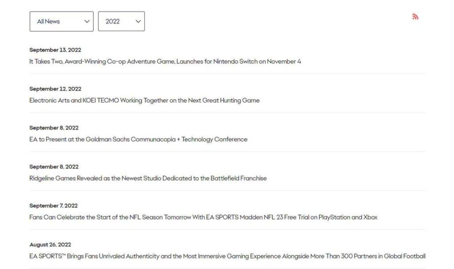This screenshot has width=454, height=269.
Task: Open the Ridgeline Games Battlefield studio article
Action: [148, 178]
